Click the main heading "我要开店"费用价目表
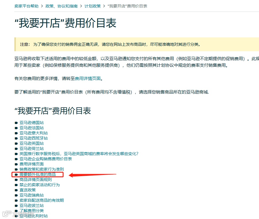259x219 pixels. 66,23
